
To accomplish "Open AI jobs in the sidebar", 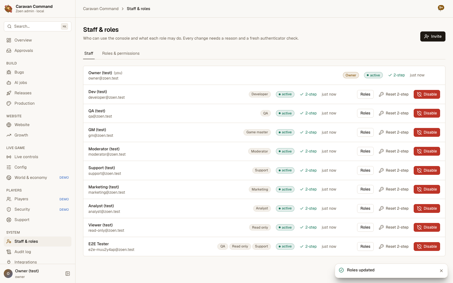I will pyautogui.click(x=37, y=83).
